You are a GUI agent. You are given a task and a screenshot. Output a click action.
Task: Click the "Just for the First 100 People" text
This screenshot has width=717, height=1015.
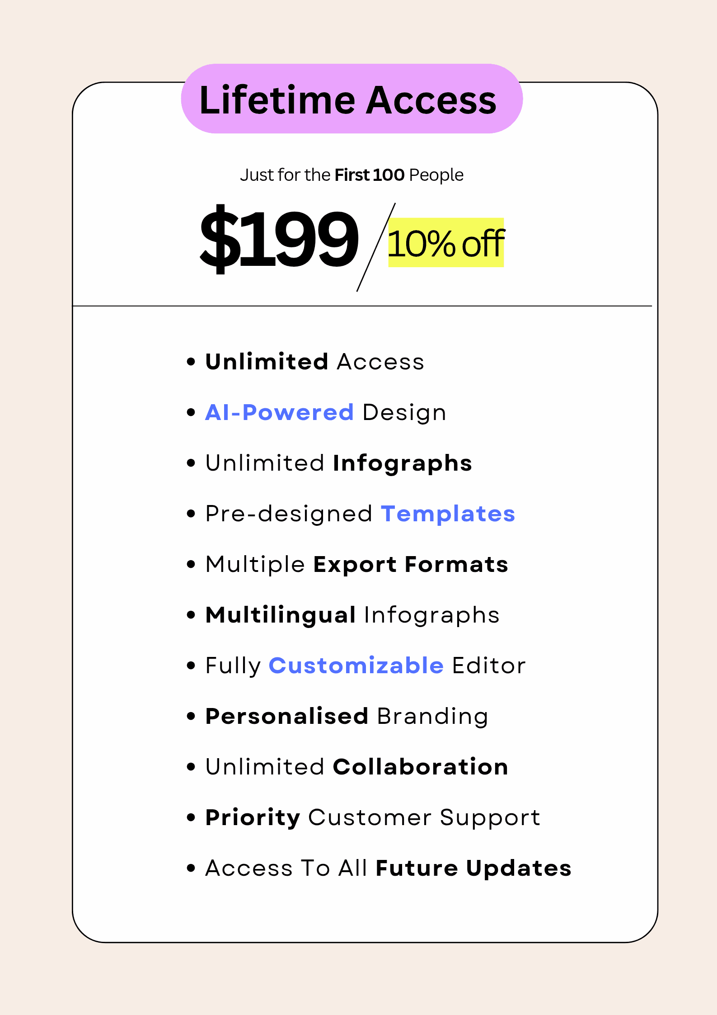351,175
